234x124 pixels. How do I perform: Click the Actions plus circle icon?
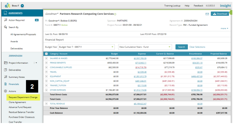pos(6,91)
